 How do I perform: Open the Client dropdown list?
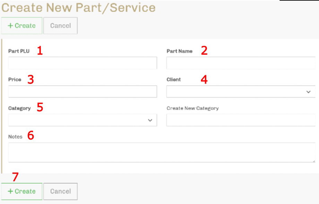236,92
